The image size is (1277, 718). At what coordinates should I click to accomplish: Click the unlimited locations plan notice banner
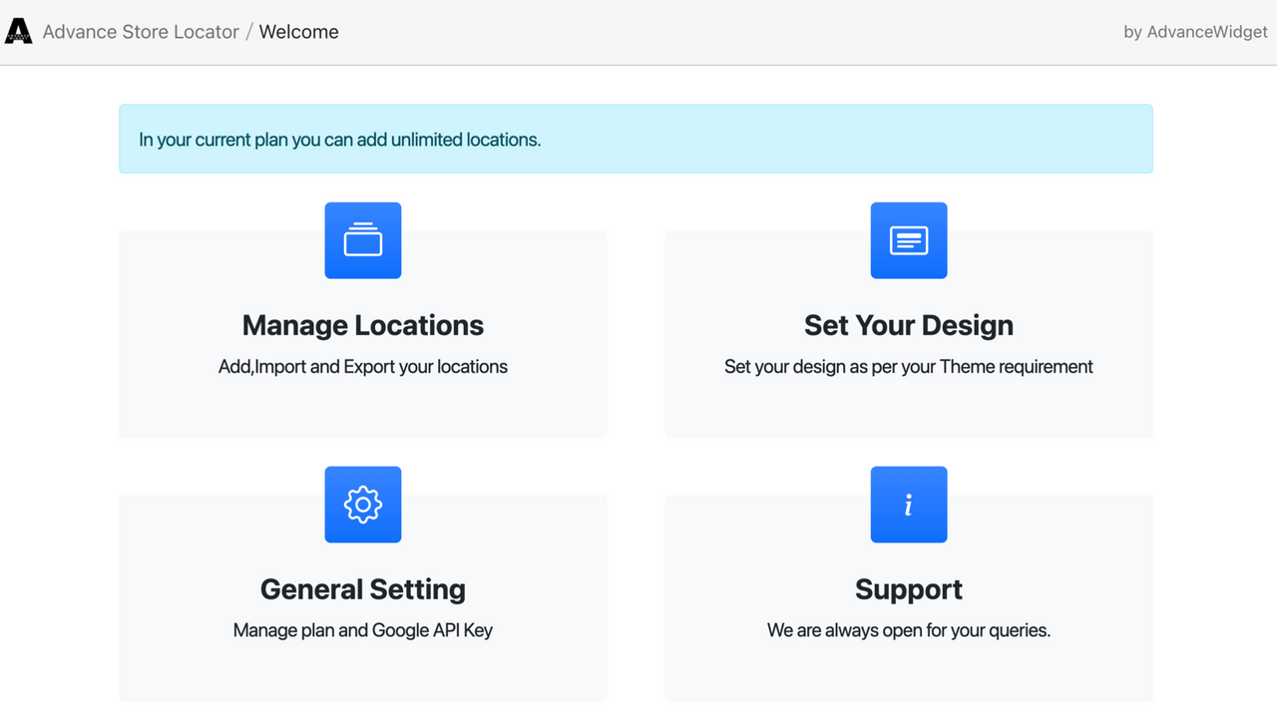pyautogui.click(x=637, y=139)
